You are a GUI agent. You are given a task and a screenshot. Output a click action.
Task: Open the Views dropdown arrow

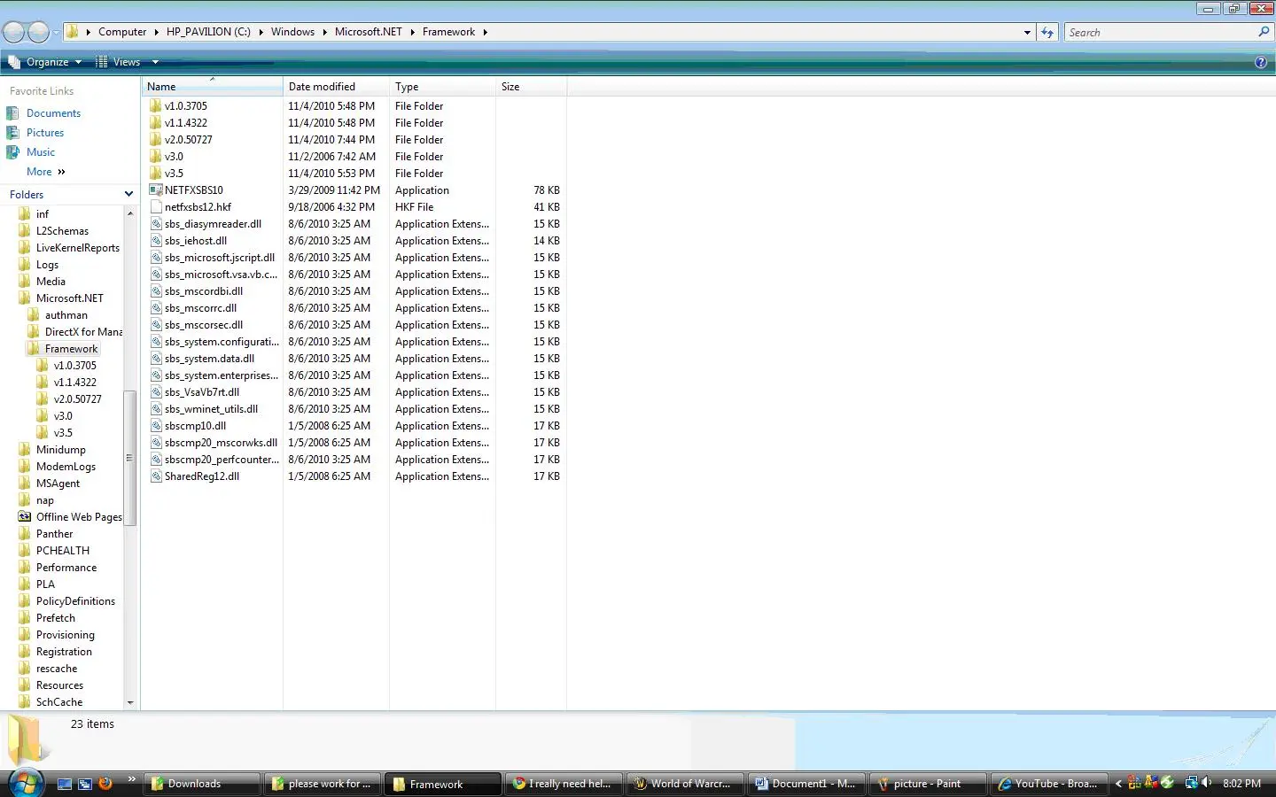click(155, 62)
